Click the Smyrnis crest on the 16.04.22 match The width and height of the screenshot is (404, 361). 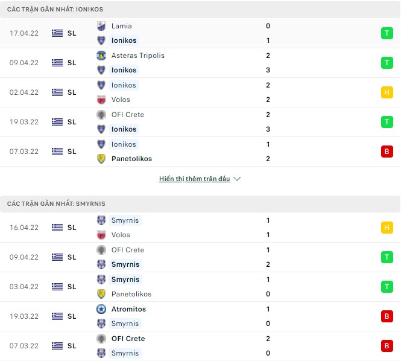pyautogui.click(x=101, y=220)
